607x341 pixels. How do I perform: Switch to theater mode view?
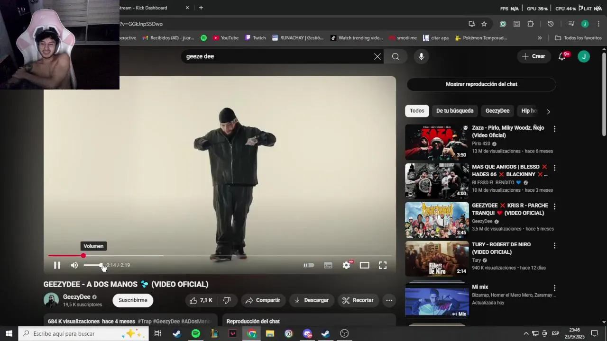[x=364, y=265]
